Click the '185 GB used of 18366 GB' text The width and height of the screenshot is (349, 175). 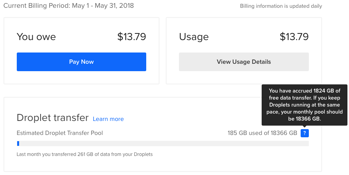[x=262, y=133]
